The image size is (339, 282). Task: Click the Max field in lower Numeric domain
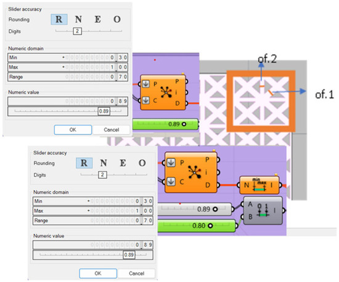pyautogui.click(x=92, y=211)
